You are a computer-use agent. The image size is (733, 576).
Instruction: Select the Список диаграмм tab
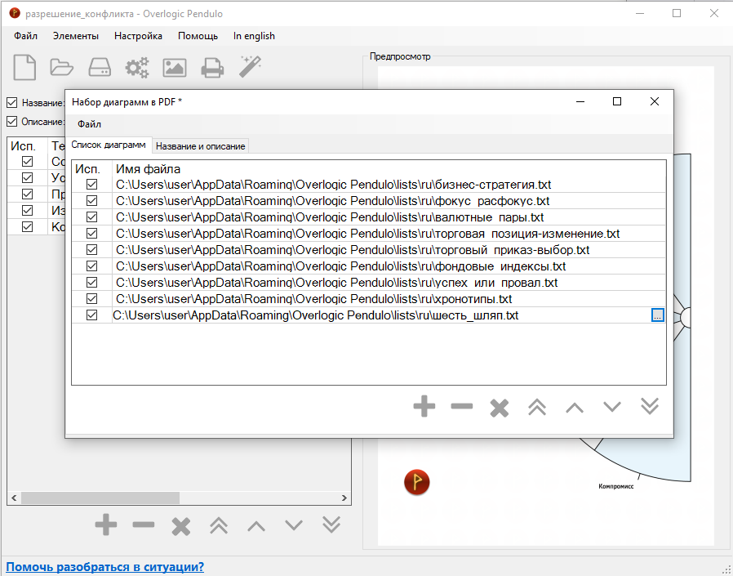tap(109, 145)
